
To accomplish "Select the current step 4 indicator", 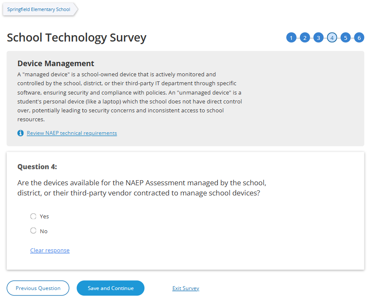I will tap(332, 38).
